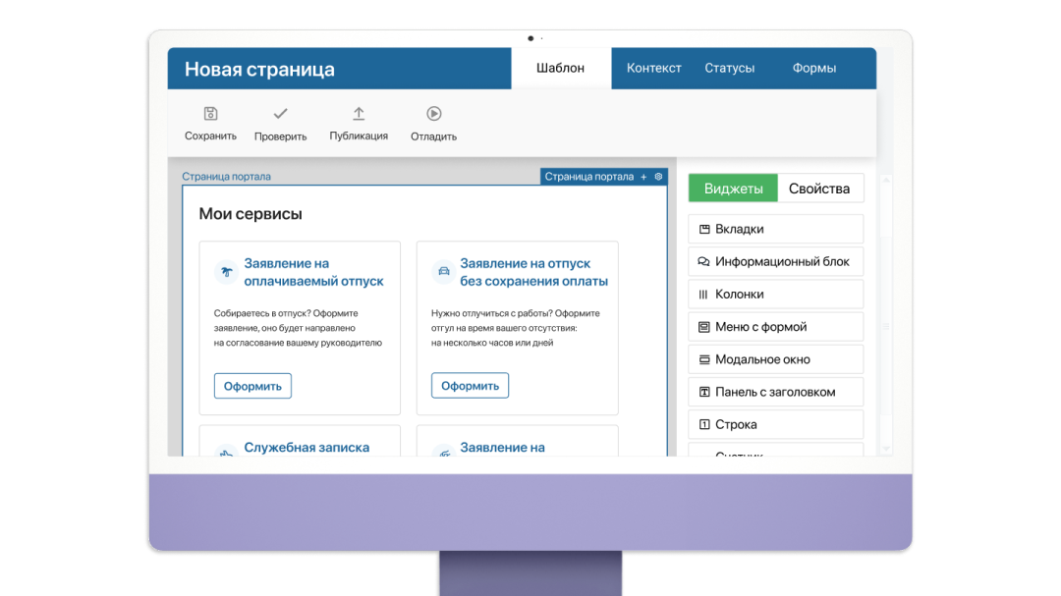The width and height of the screenshot is (1061, 596).
Task: Click the Сохранить save icon
Action: (x=210, y=114)
